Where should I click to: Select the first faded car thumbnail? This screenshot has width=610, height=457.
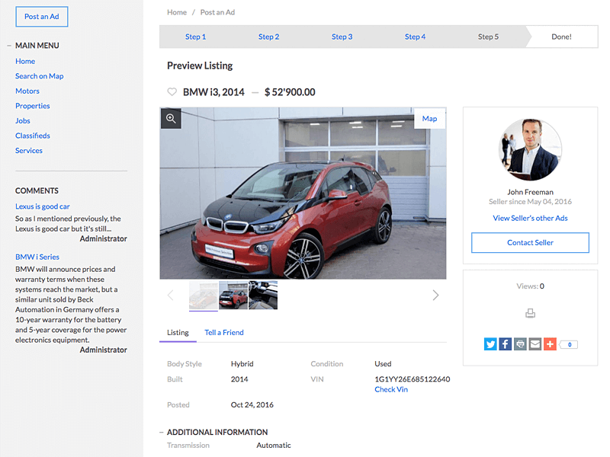pyautogui.click(x=204, y=296)
